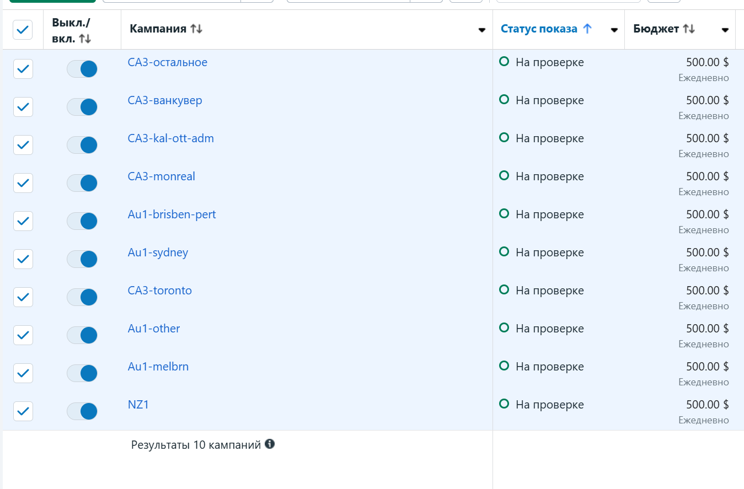Screen dimensions: 744x489
Task: Uncheck checkbox for Au1-brisben-pert campaign
Action: pyautogui.click(x=23, y=221)
